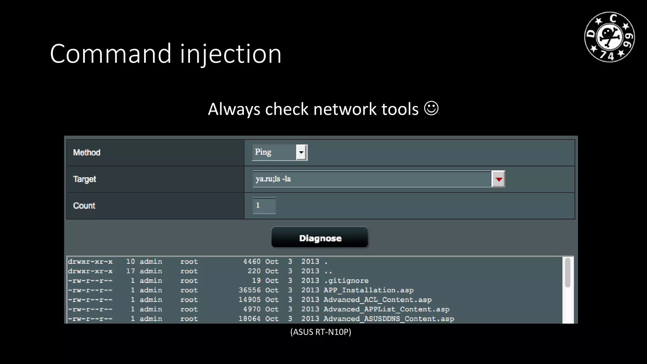Click the (ASUS RT-N10P) caption

coord(321,332)
